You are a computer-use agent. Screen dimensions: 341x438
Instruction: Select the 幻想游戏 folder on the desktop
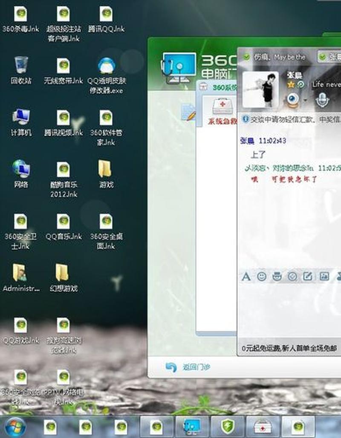pyautogui.click(x=64, y=278)
